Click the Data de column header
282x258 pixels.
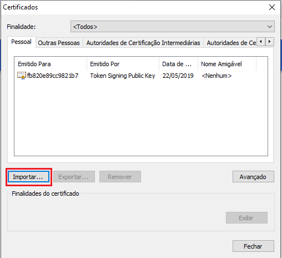click(178, 64)
